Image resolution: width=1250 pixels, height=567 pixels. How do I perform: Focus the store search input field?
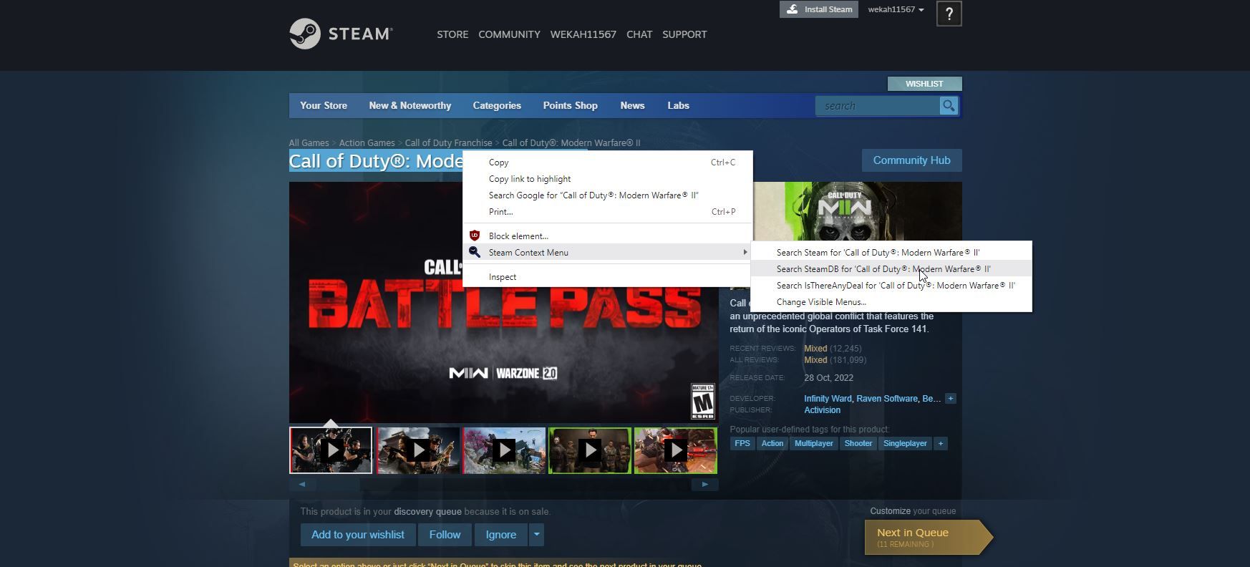tap(878, 106)
